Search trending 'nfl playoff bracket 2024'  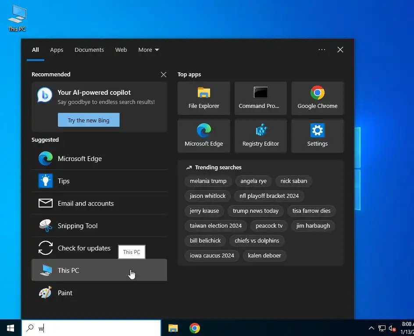pos(269,196)
